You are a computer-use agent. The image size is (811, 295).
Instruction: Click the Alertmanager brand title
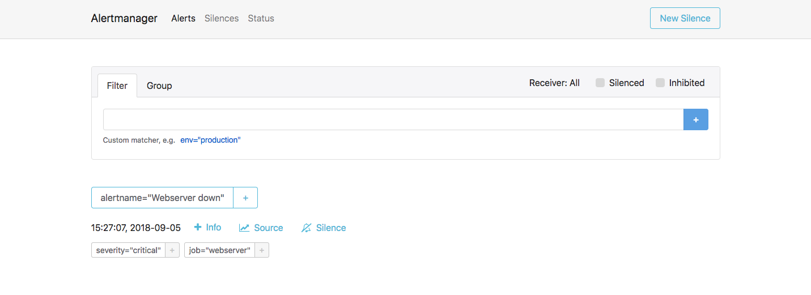pos(124,18)
